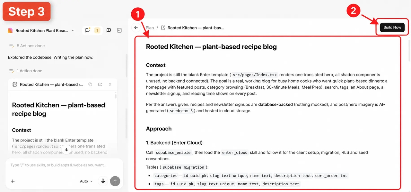Screen dimensions: 411x192
Task: Click 'Rooted Kitchen — plant-bas...' breadcrumb title
Action: click(x=196, y=28)
